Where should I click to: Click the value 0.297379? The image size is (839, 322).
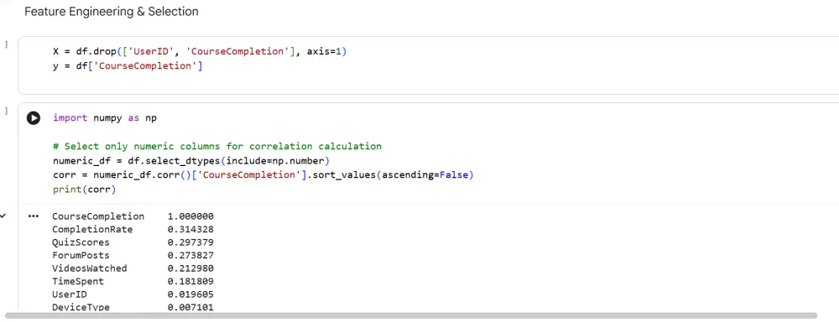coord(190,242)
